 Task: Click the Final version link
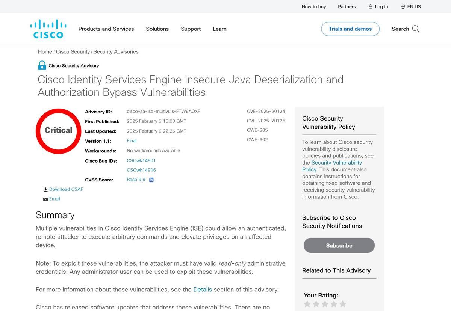132,141
